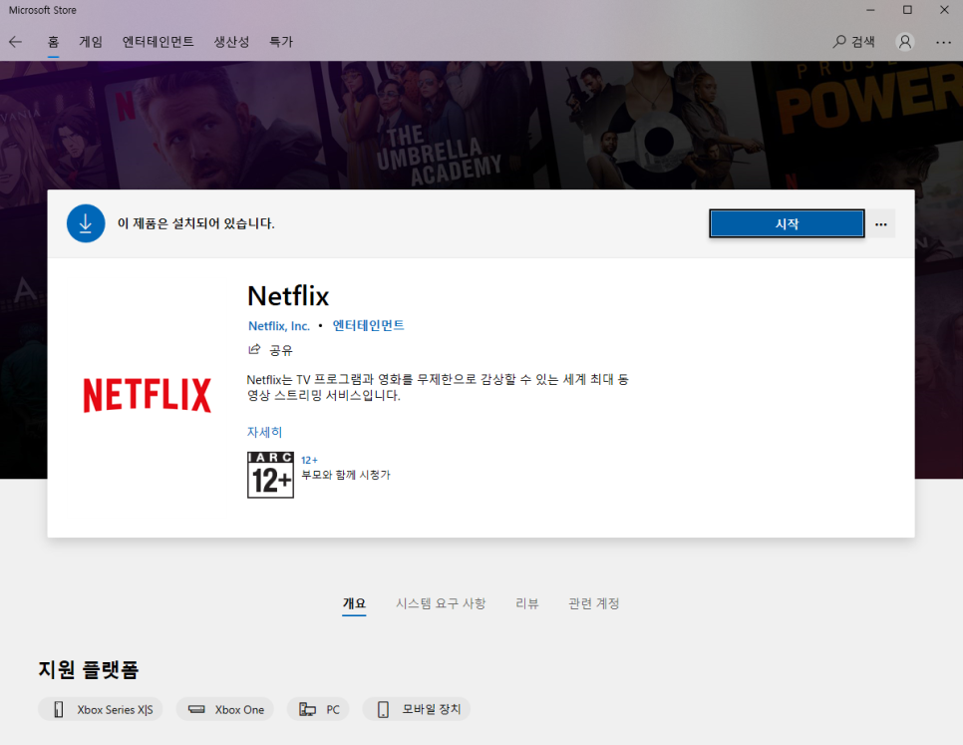Click the 12+ rating link
The width and height of the screenshot is (963, 745).
(309, 460)
